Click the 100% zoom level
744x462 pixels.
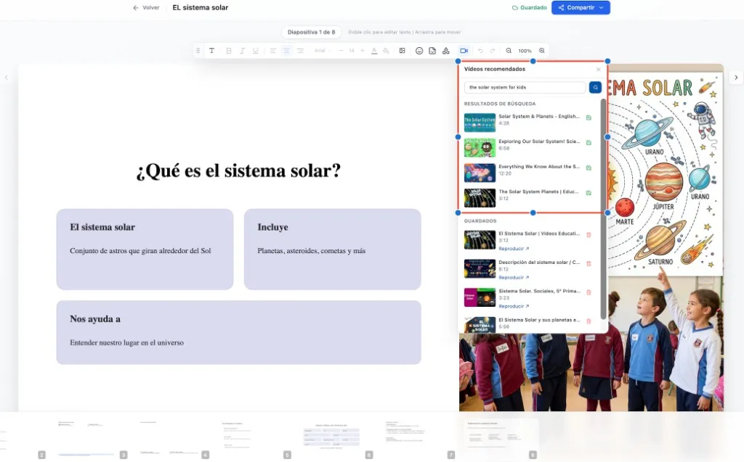(x=525, y=51)
